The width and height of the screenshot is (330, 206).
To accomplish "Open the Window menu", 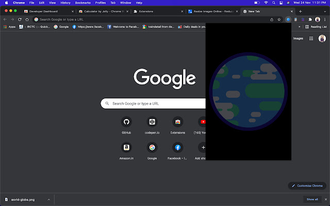I will pos(126,3).
